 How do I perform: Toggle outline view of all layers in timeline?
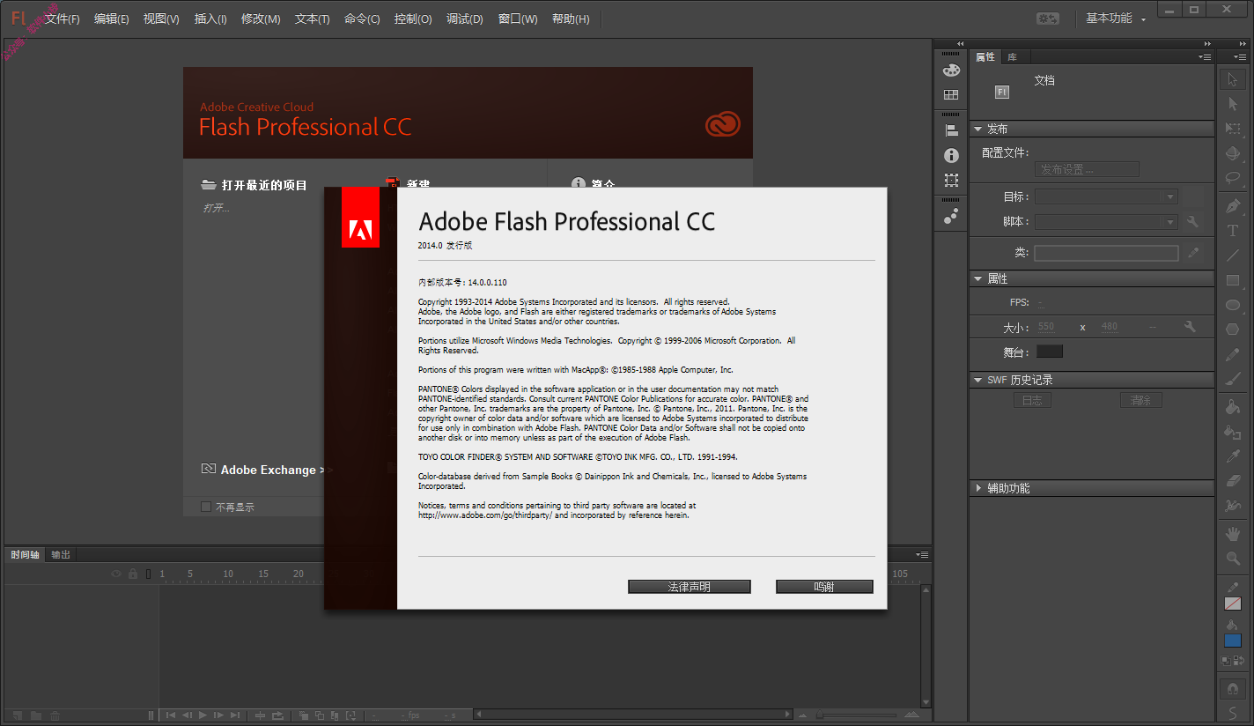point(149,574)
